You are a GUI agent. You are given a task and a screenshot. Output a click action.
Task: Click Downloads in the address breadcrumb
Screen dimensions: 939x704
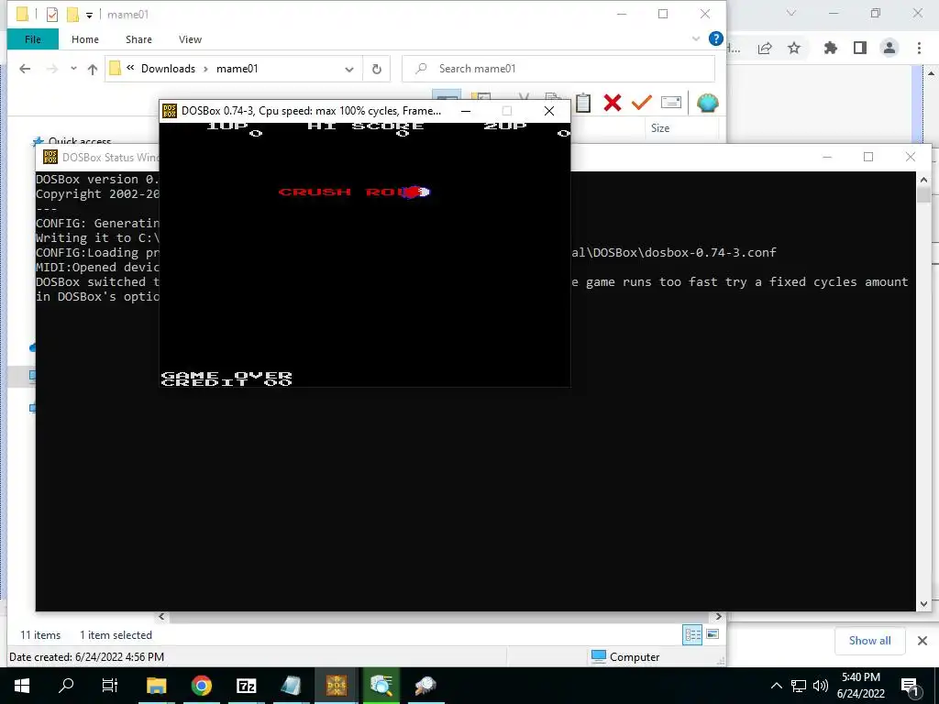click(168, 69)
